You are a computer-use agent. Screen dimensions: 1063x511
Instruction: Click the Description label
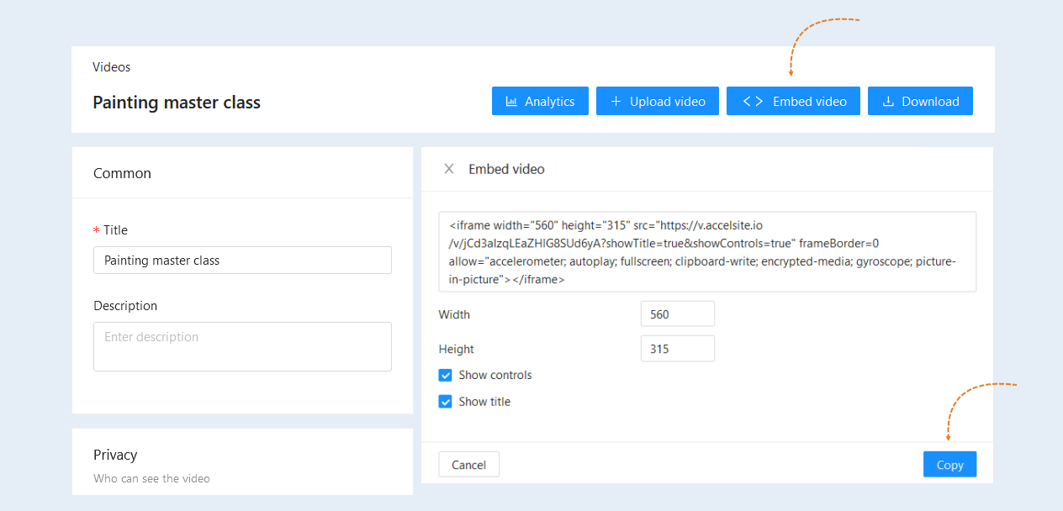point(125,306)
